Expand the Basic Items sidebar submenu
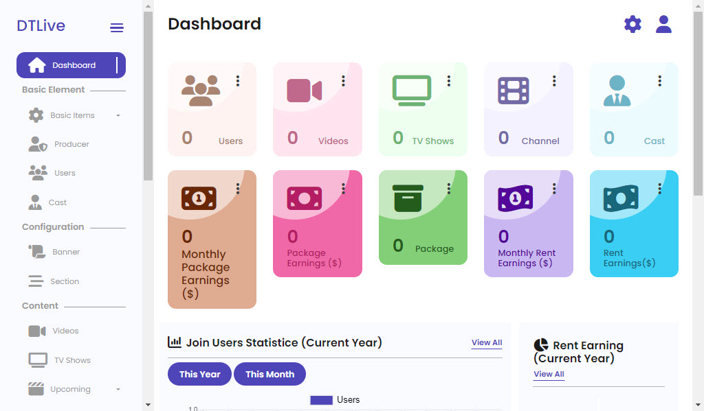704x411 pixels. (x=118, y=116)
